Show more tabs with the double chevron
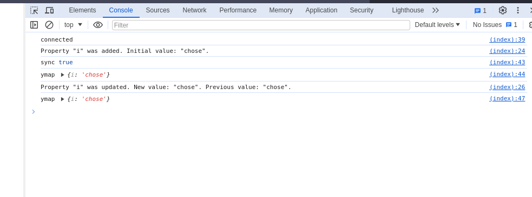The width and height of the screenshot is (532, 197). point(436,10)
